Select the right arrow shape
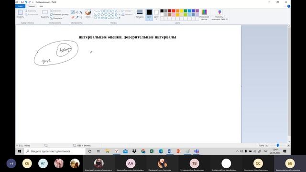 pyautogui.click(x=109, y=14)
